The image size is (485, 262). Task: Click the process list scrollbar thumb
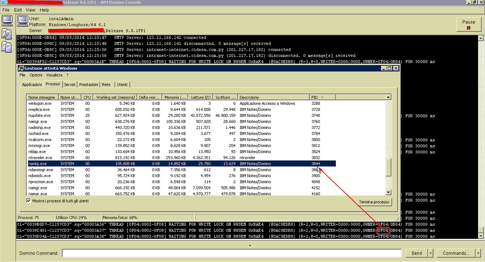click(388, 168)
